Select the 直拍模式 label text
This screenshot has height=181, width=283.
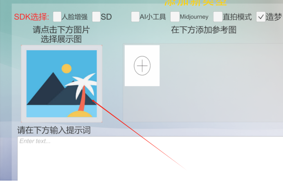(x=237, y=17)
